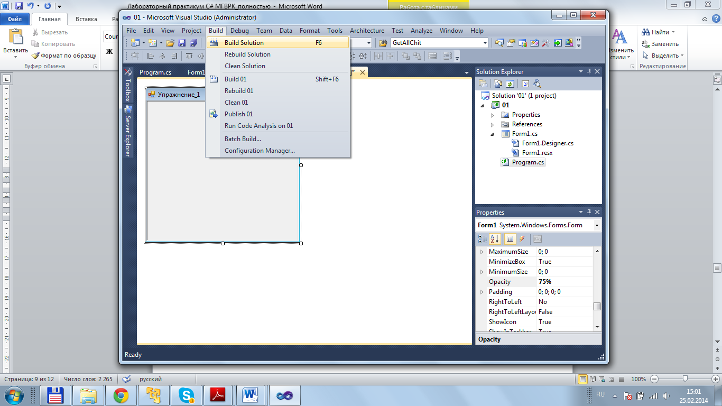Collapse the Form1.cs tree node
This screenshot has height=406, width=722.
point(492,134)
